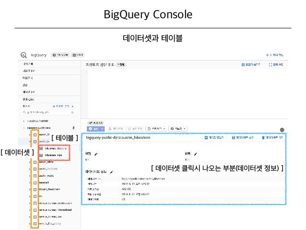The width and height of the screenshot is (306, 230).
Task: Switch the editor to full screen
Action: (276, 64)
